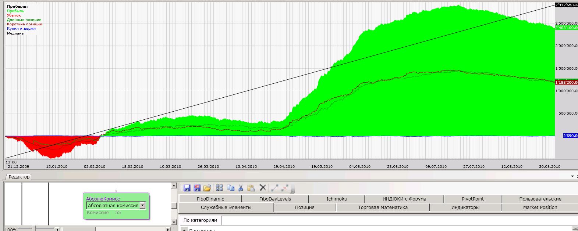578x231 pixels.
Task: Cut selection with the scissors icon
Action: click(241, 188)
